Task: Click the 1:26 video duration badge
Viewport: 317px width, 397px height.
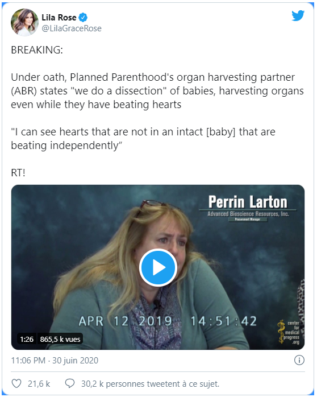Action: coord(27,339)
